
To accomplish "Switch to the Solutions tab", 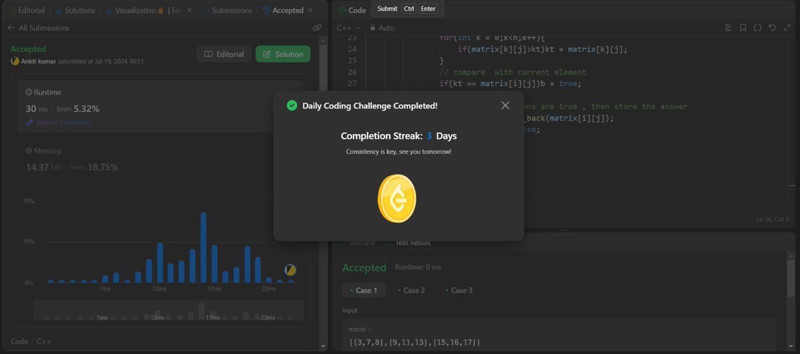I will (x=75, y=11).
